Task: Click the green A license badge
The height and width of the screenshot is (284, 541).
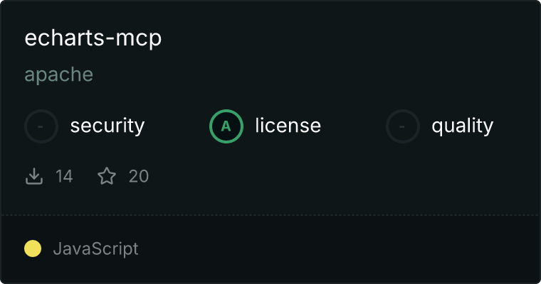Action: click(226, 126)
